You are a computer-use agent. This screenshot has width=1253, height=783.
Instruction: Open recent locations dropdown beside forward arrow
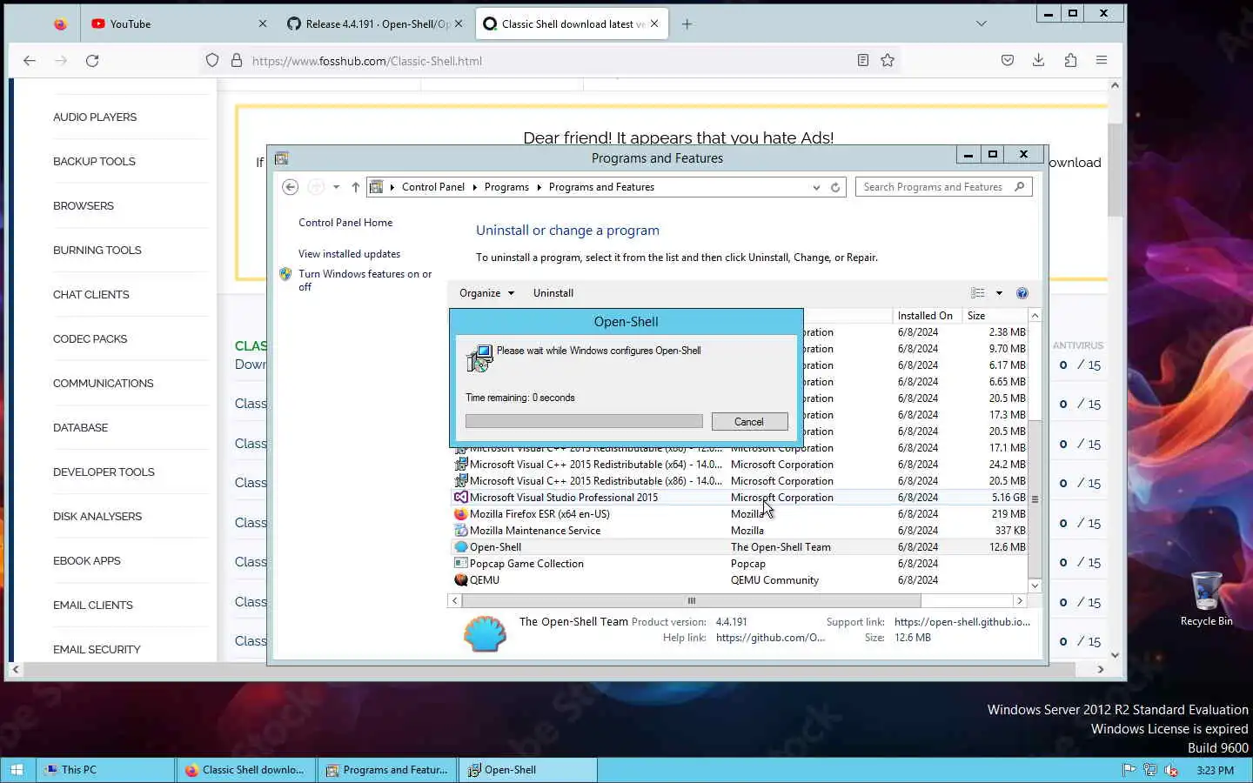(336, 187)
